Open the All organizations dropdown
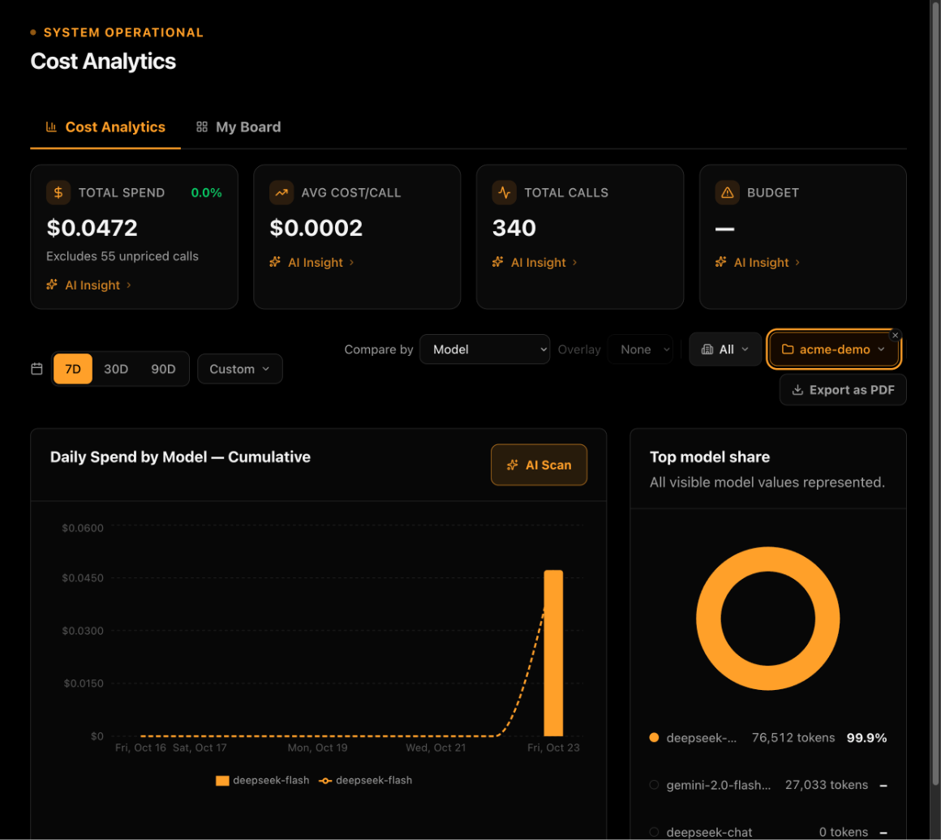 (725, 349)
